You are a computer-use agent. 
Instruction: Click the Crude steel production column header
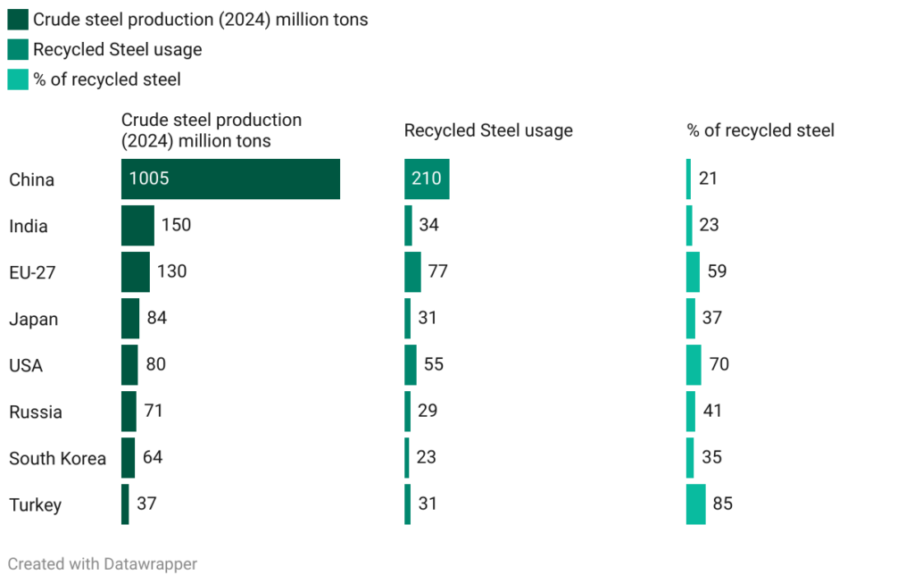(x=212, y=130)
